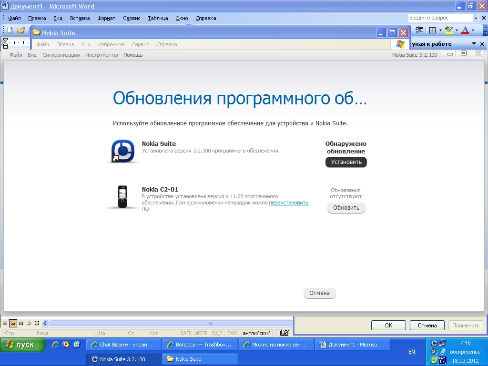Switch to Web layout view in Word

click(x=13, y=324)
